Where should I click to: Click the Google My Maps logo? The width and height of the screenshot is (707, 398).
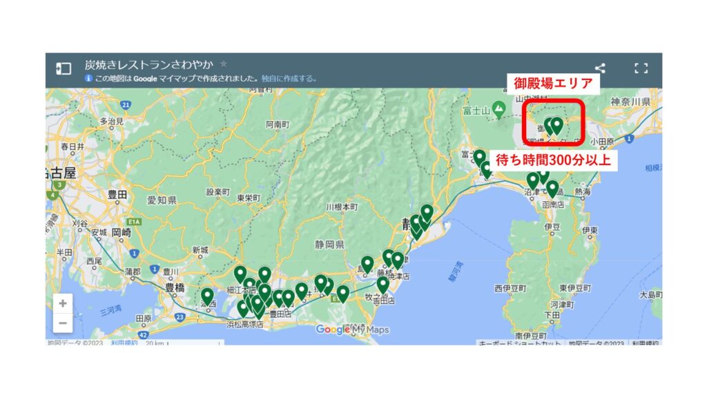[352, 330]
